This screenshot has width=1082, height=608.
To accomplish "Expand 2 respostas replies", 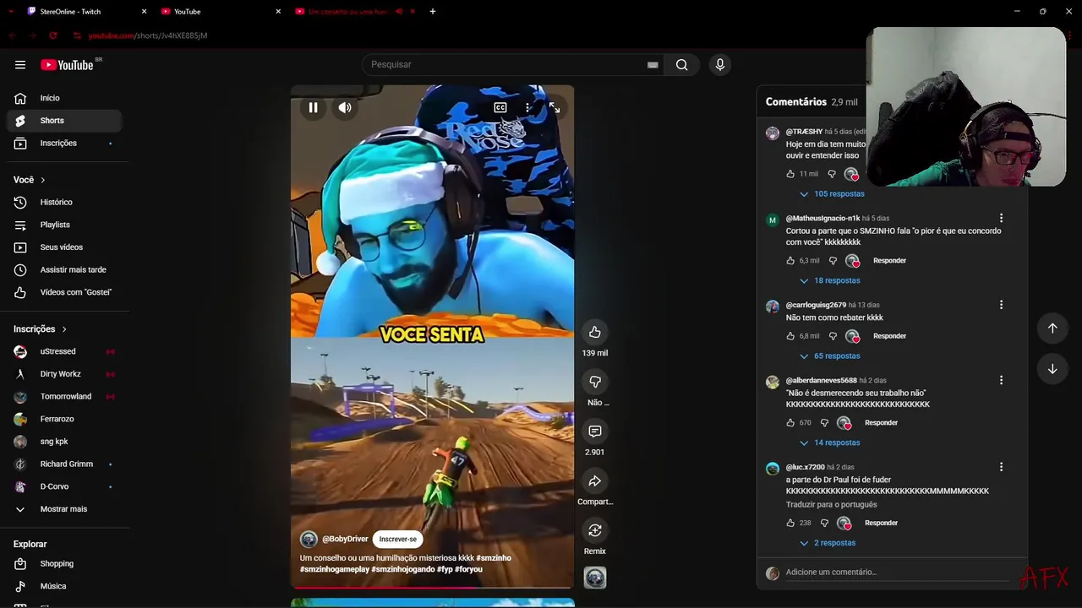I will (827, 543).
